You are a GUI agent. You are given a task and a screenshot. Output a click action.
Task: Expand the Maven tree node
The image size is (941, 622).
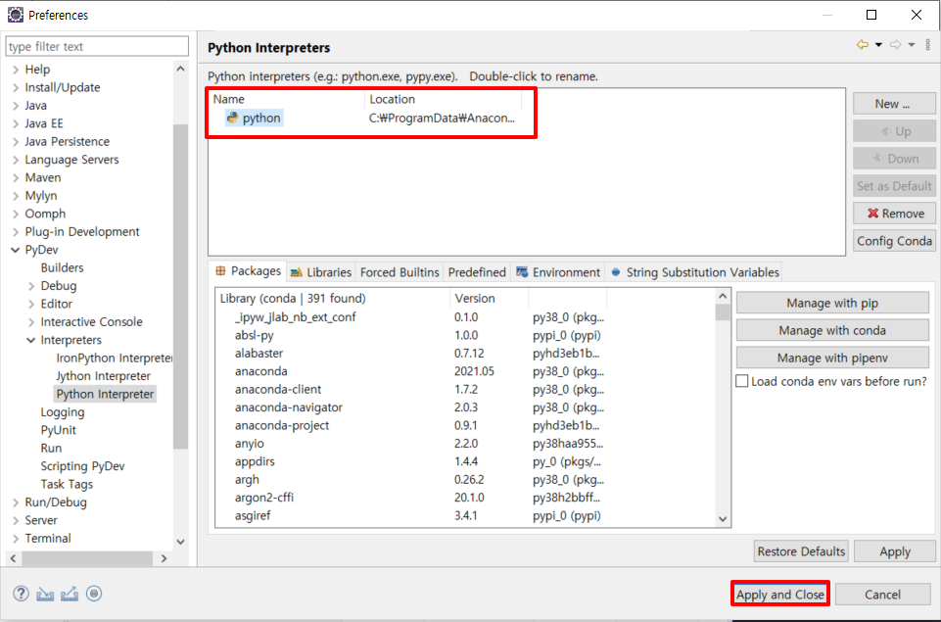point(16,177)
